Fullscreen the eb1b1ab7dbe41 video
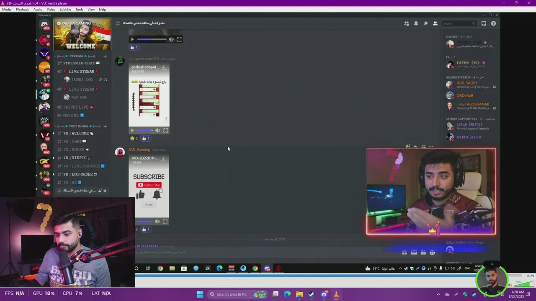Viewport: 536px width, 301px height. (x=165, y=130)
